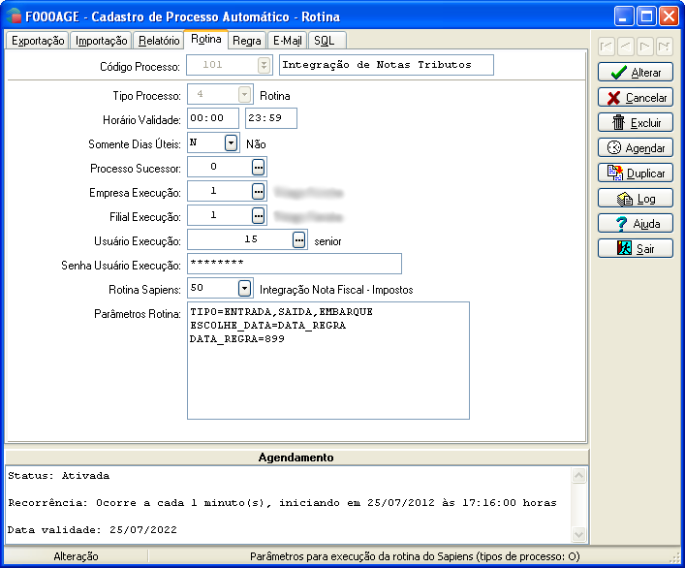This screenshot has width=685, height=568.
Task: Open Processo Sucessor lookup button
Action: click(x=258, y=167)
